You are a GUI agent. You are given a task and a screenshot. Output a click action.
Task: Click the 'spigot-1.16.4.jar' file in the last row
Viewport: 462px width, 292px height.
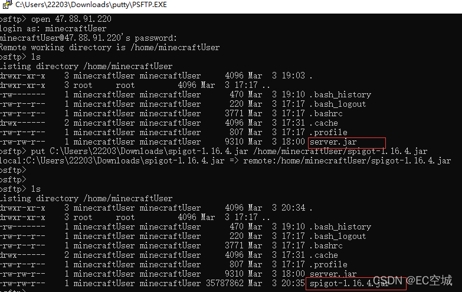click(349, 284)
